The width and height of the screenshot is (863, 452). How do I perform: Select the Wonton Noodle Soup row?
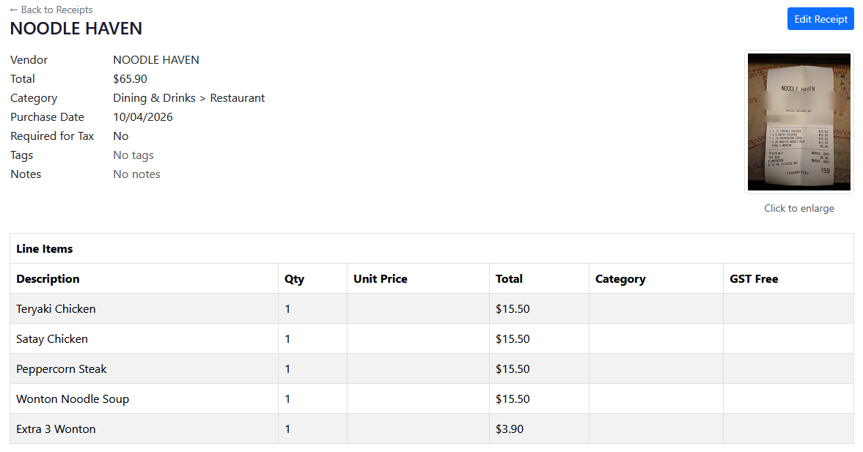point(72,399)
